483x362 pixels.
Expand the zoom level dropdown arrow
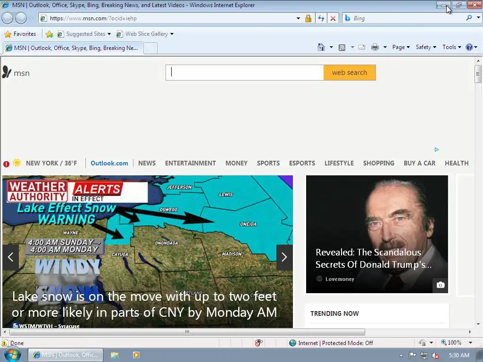470,343
